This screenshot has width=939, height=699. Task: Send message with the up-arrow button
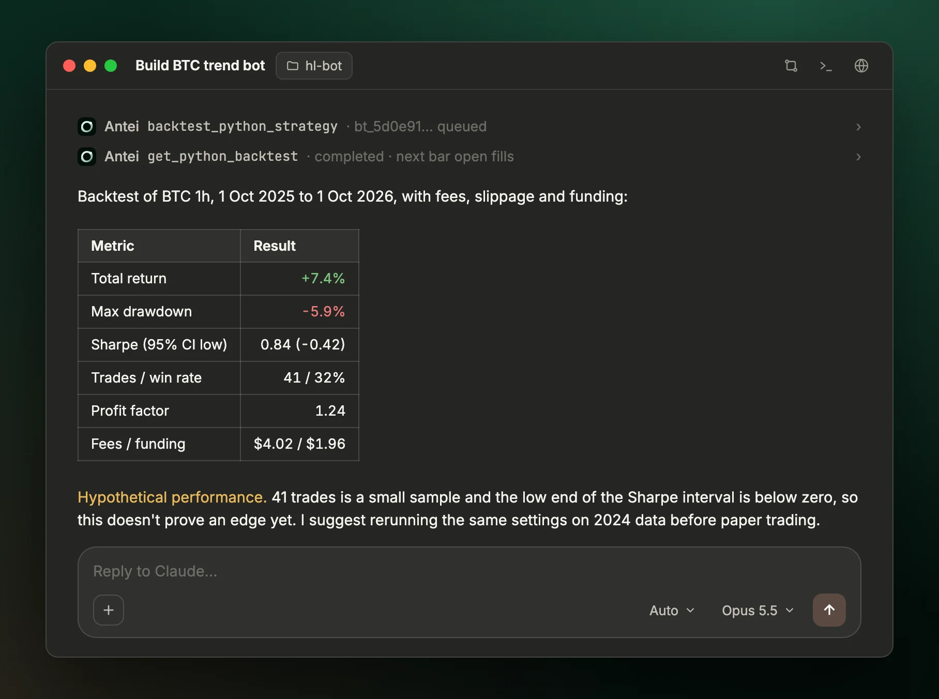(829, 610)
